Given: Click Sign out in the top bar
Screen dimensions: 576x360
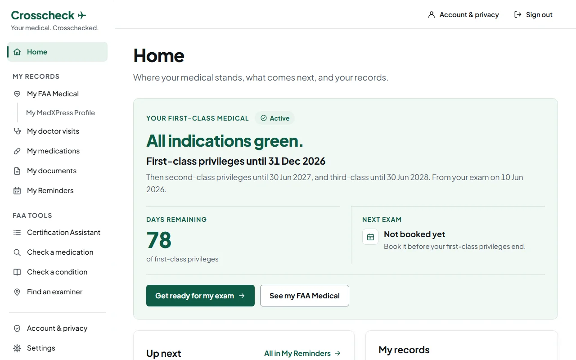Looking at the screenshot, I should [x=533, y=14].
